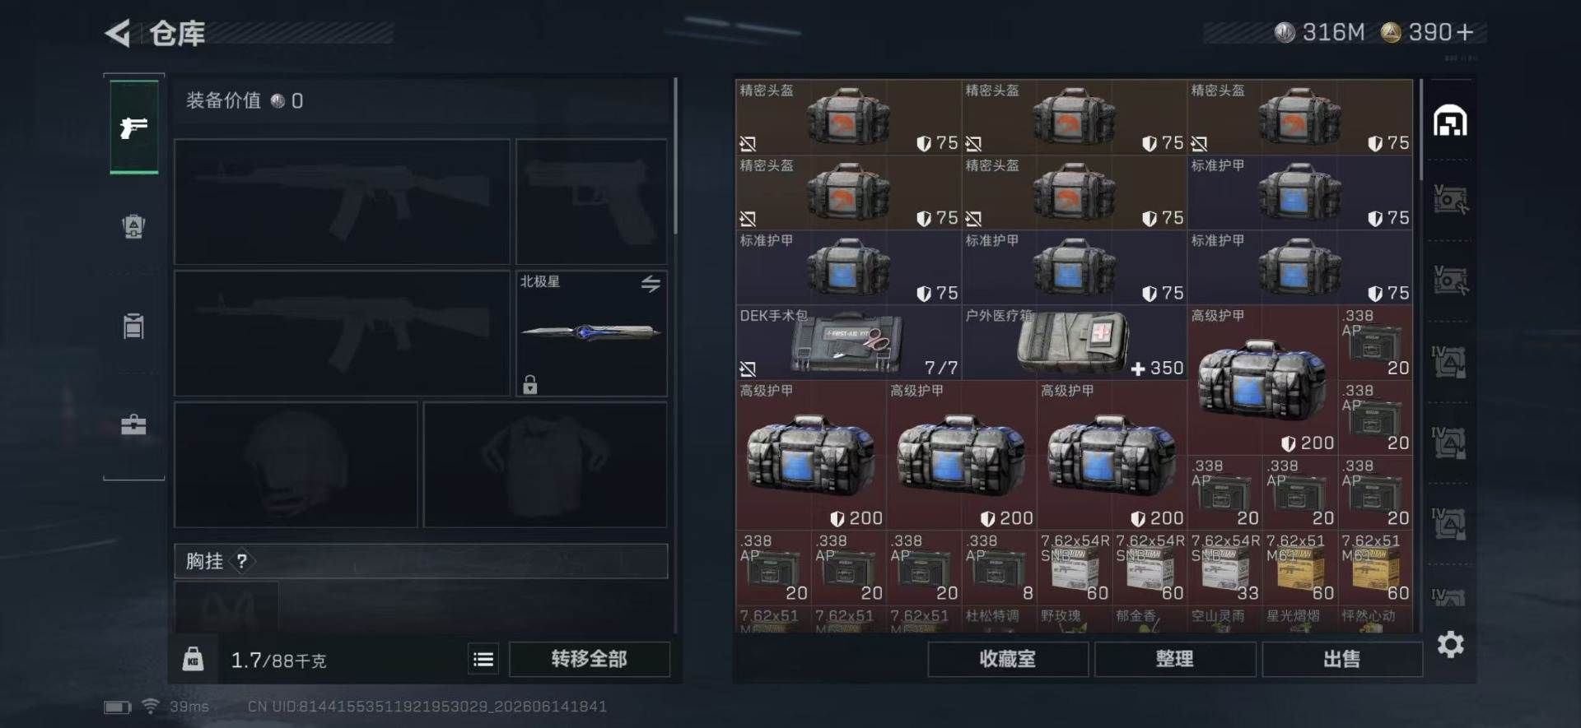The width and height of the screenshot is (1581, 728).
Task: Tap the swap arrows on the 北极星 knife slot
Action: tap(651, 284)
